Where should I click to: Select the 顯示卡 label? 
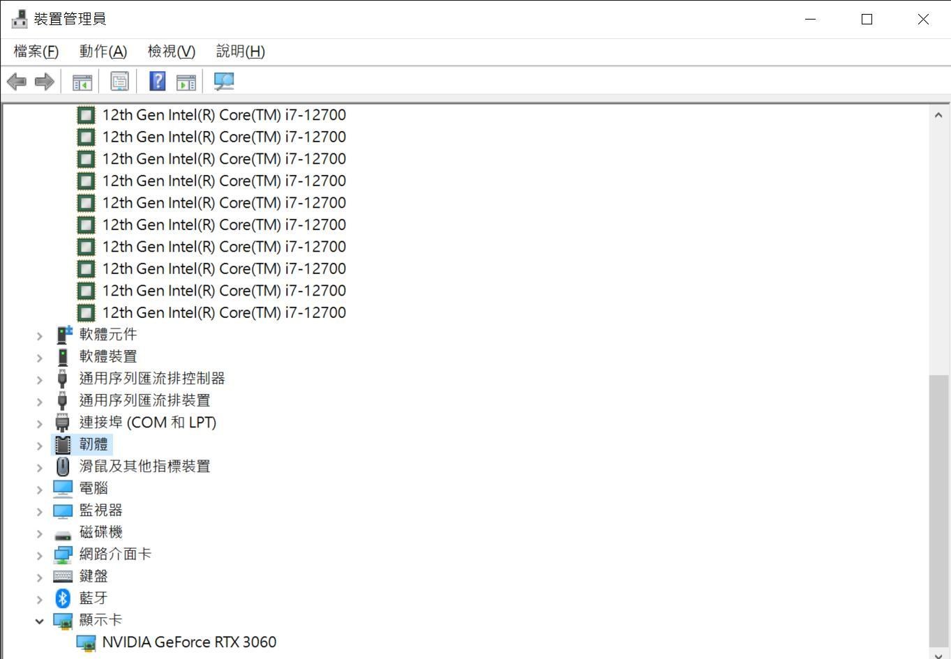click(x=100, y=620)
